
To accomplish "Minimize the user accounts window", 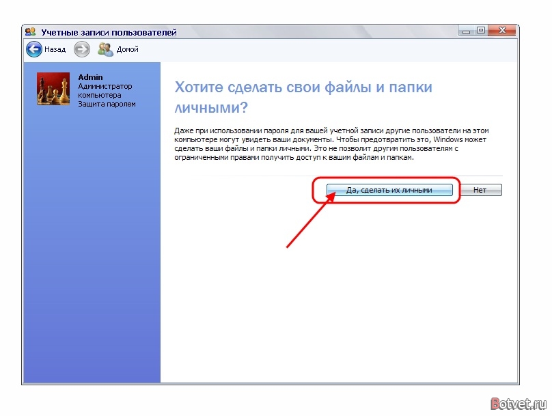I will point(466,31).
